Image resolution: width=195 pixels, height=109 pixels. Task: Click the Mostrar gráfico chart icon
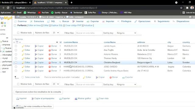76,99
